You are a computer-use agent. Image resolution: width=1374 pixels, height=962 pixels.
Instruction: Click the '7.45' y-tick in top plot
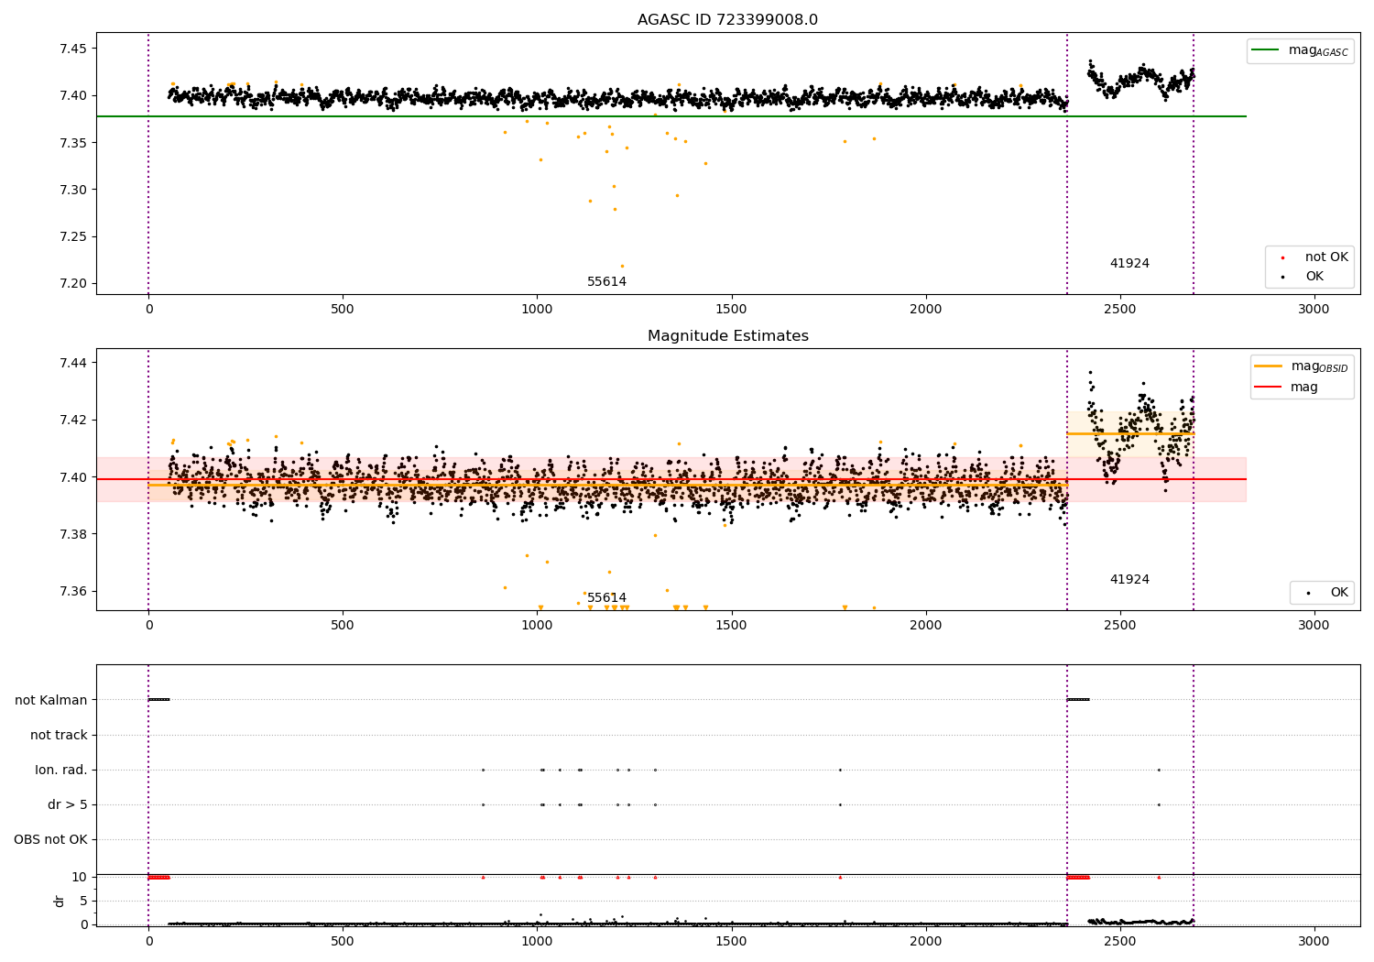[x=73, y=49]
